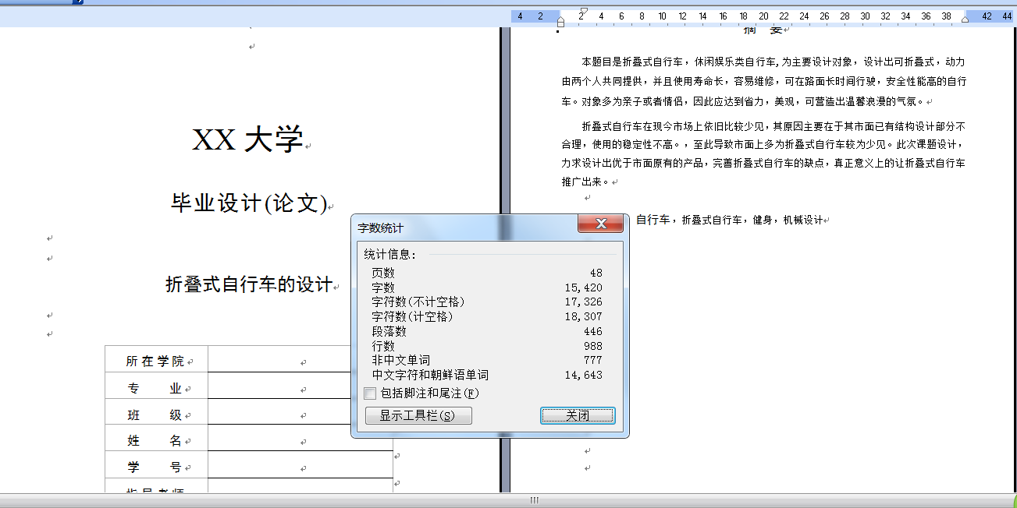1017x508 pixels.
Task: Click the 统计信息 group label
Action: (391, 254)
